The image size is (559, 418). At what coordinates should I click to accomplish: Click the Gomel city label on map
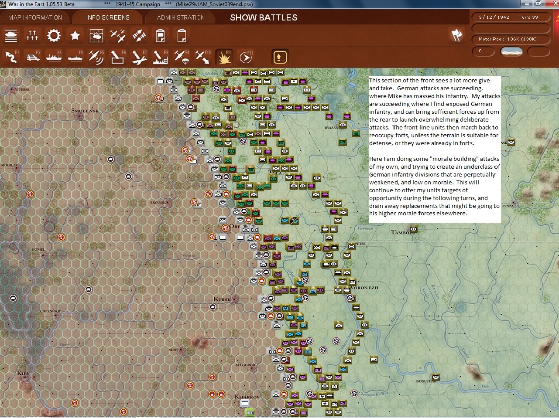pyautogui.click(x=38, y=250)
